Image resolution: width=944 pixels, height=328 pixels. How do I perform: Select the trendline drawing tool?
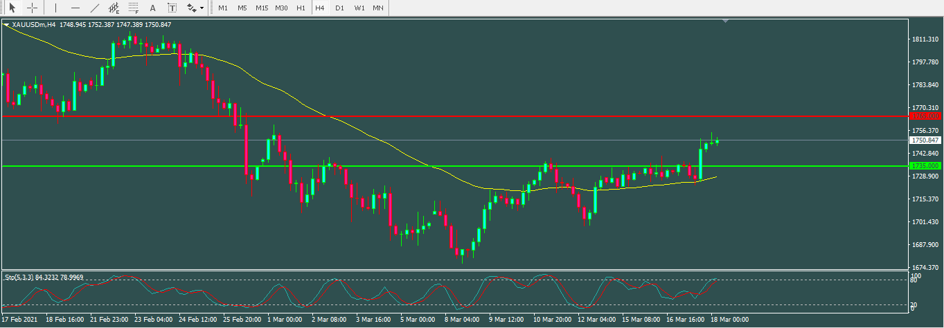(x=95, y=8)
